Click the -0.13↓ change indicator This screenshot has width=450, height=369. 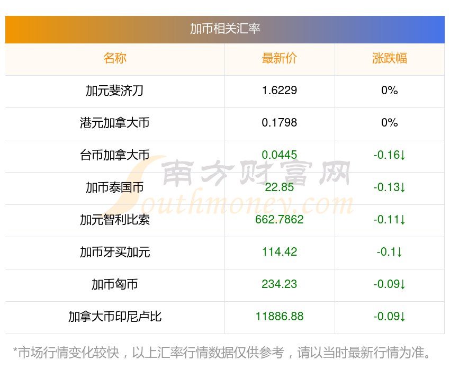[x=390, y=187]
